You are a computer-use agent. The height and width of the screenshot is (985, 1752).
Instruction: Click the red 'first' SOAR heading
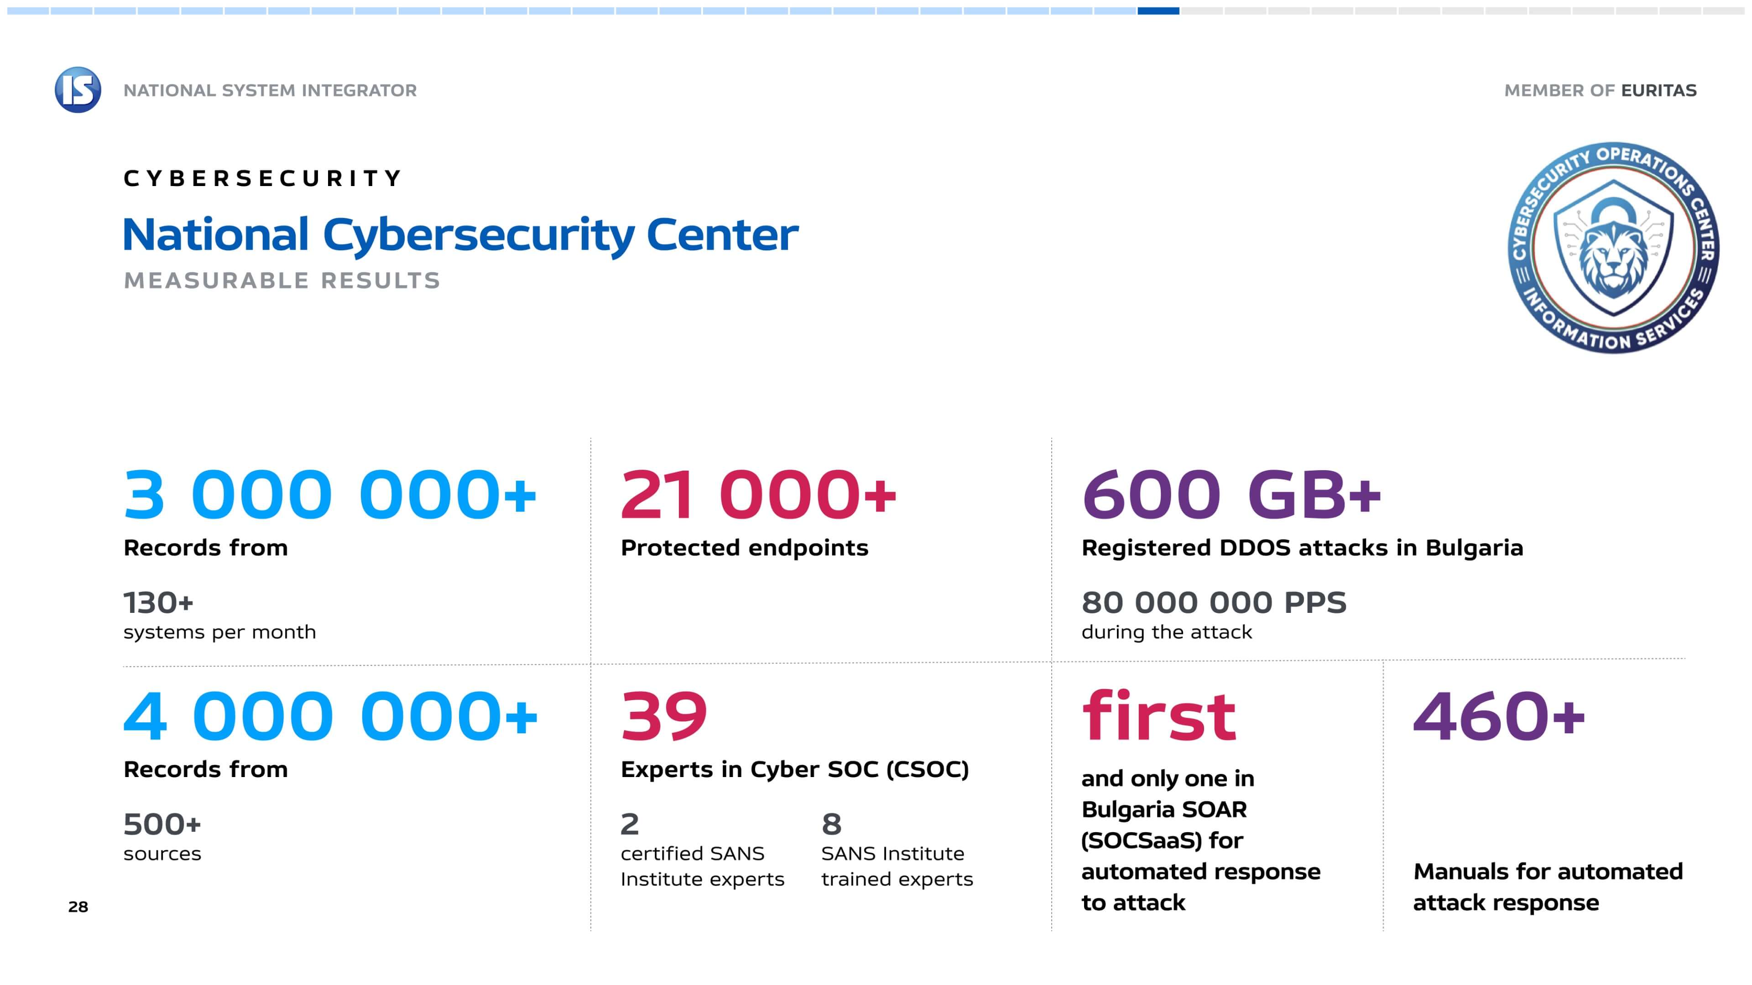click(1159, 715)
